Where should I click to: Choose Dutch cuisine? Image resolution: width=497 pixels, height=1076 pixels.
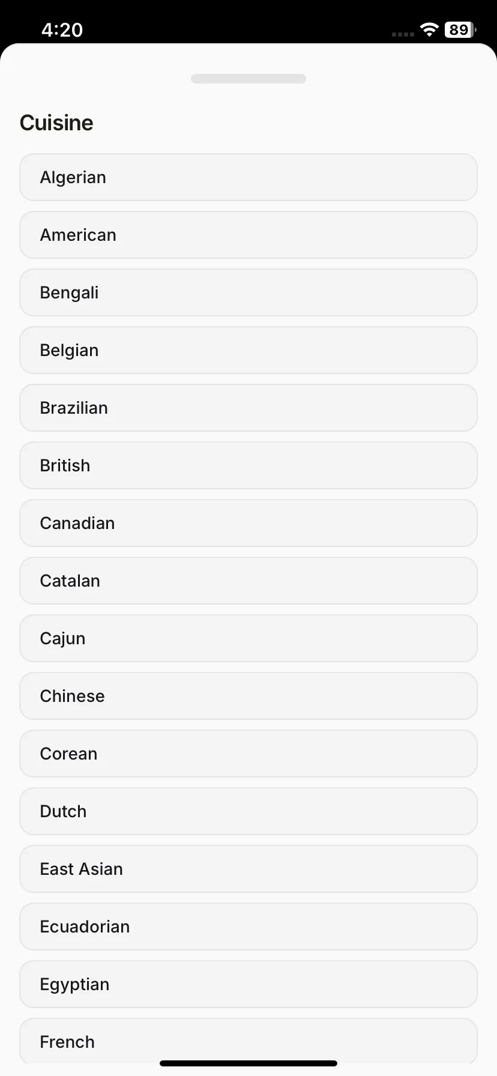248,811
